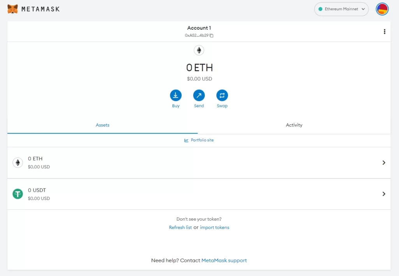Switch to the Assets tab

click(x=102, y=125)
